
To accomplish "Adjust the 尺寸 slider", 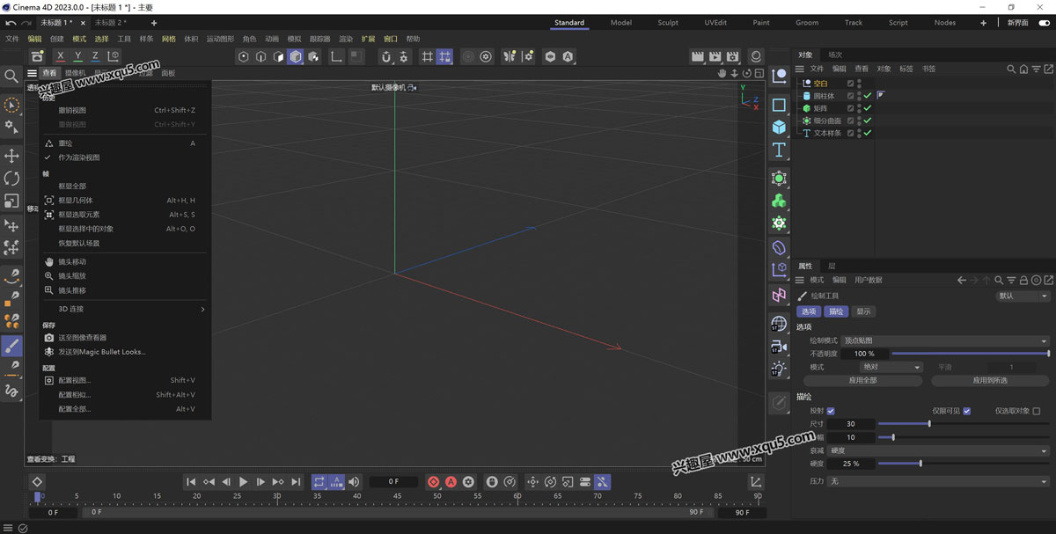I will pos(964,424).
